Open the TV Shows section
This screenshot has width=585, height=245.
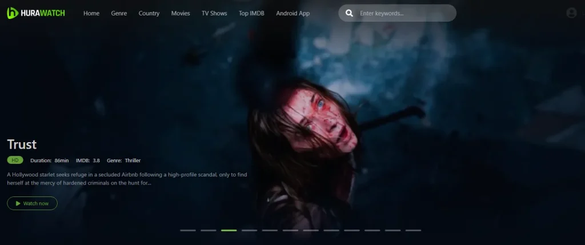tap(214, 13)
